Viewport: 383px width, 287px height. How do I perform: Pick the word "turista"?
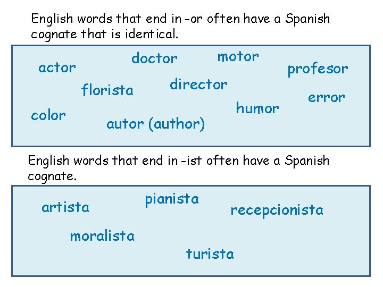click(x=210, y=254)
